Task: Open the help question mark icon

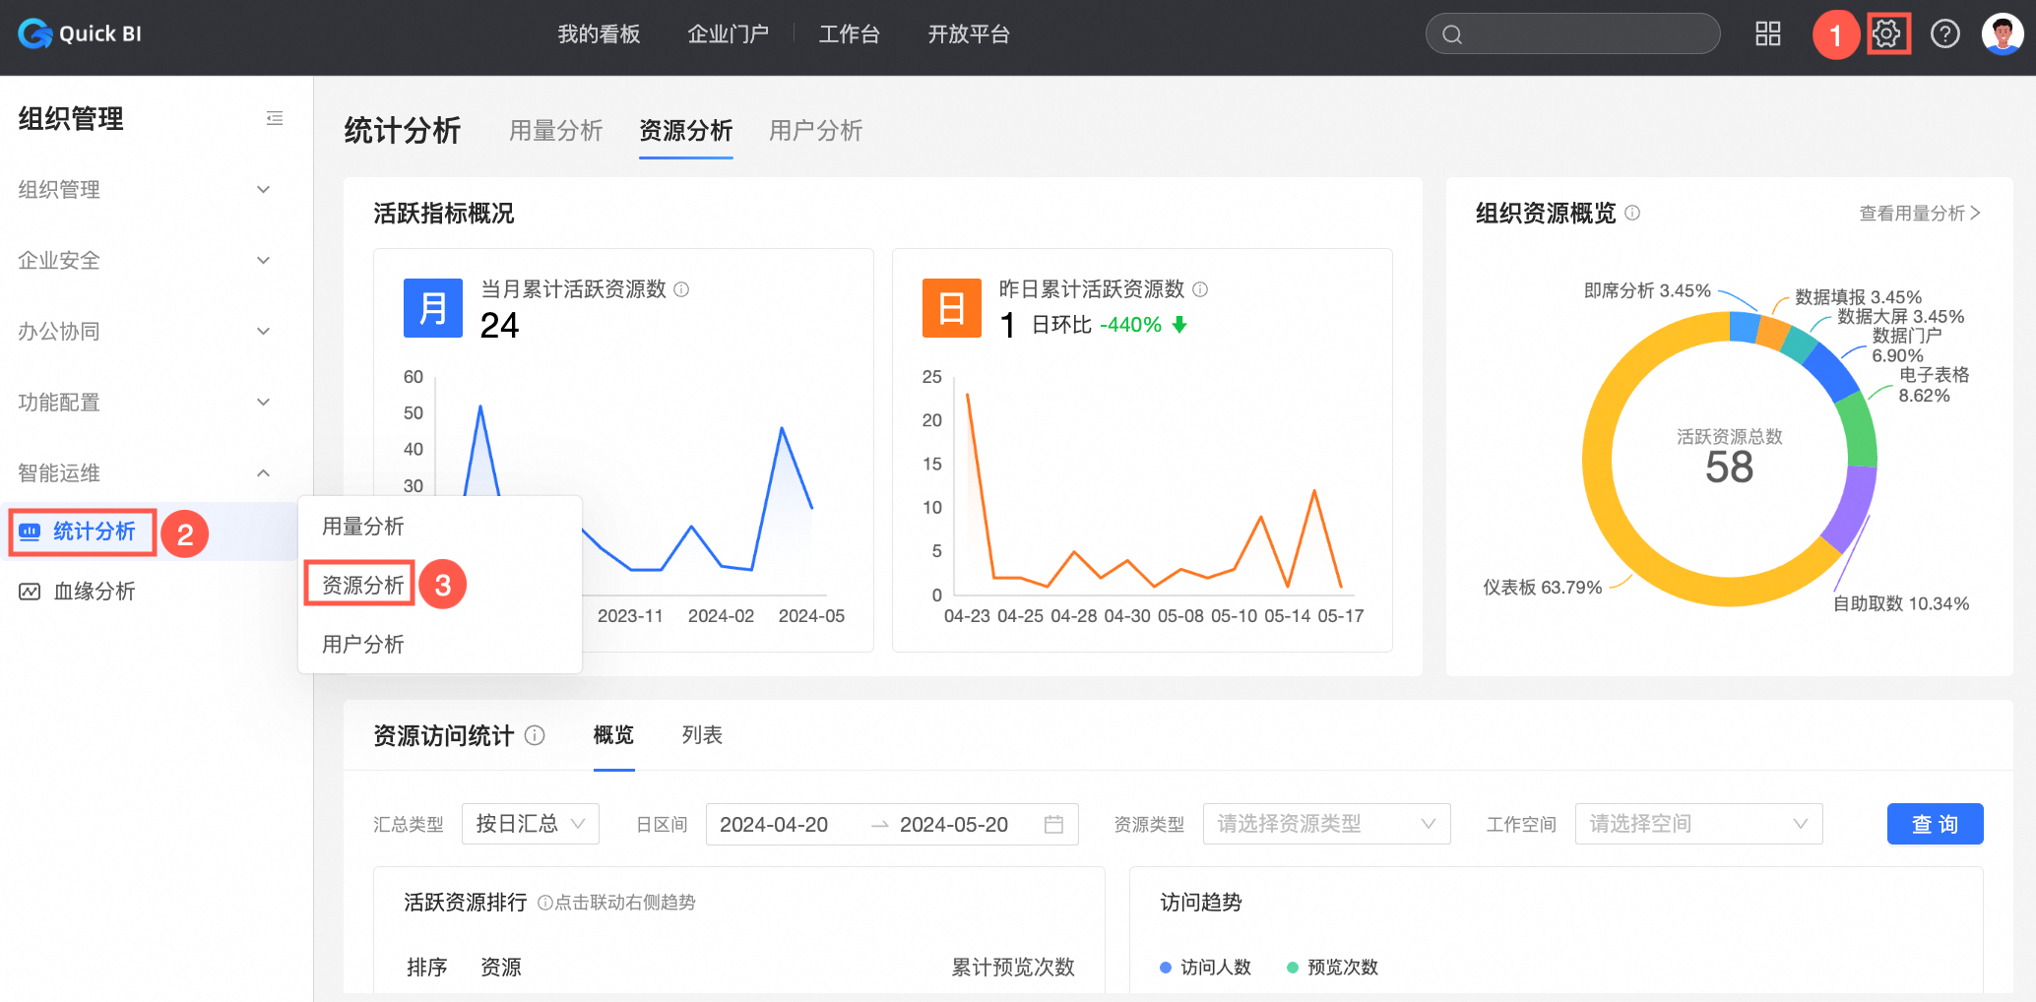Action: pyautogui.click(x=1945, y=34)
